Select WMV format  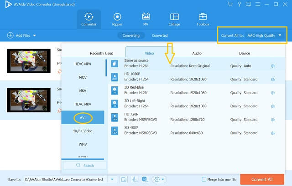tap(83, 144)
